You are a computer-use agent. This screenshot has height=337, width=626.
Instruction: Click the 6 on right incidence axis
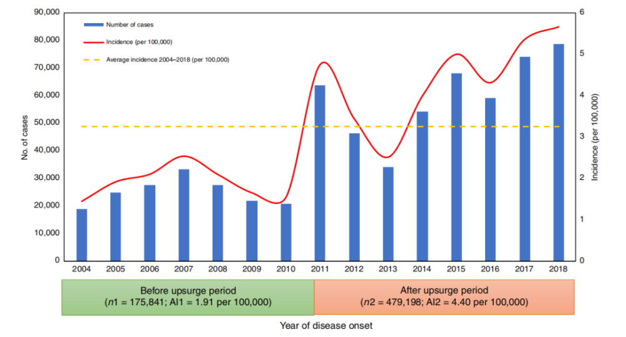[582, 12]
